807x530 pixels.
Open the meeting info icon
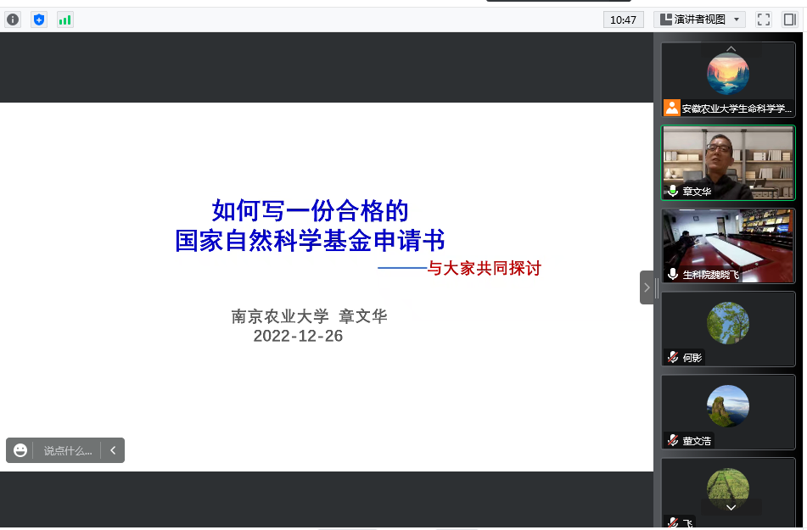13,20
